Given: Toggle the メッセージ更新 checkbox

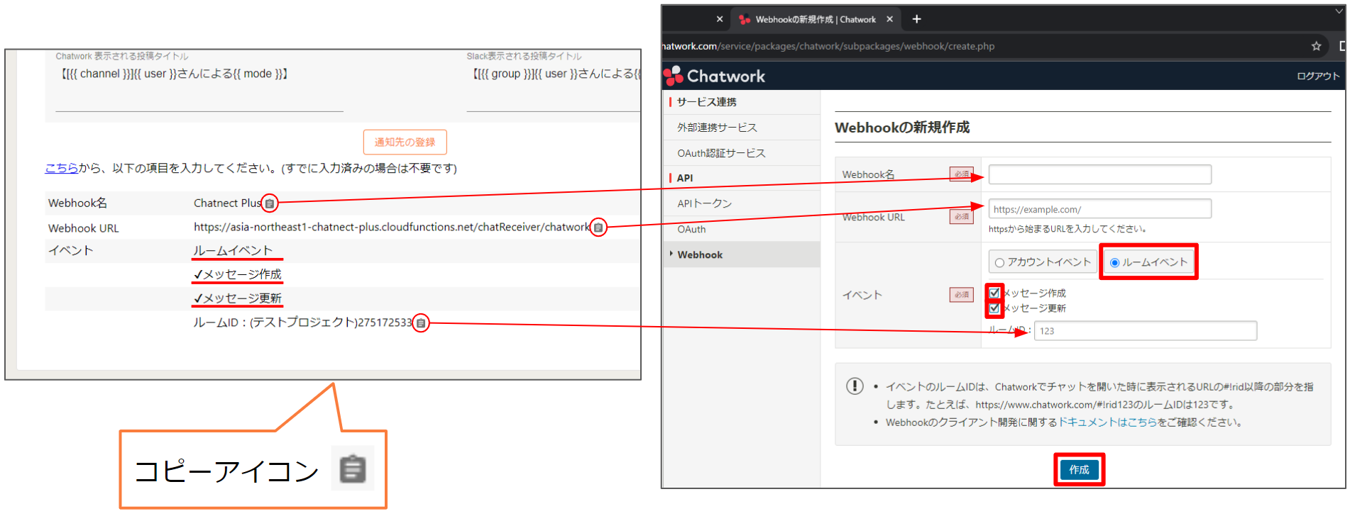Looking at the screenshot, I should pyautogui.click(x=994, y=308).
